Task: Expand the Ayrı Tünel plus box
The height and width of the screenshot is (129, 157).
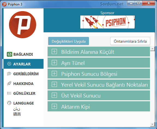Action: pos(54,62)
